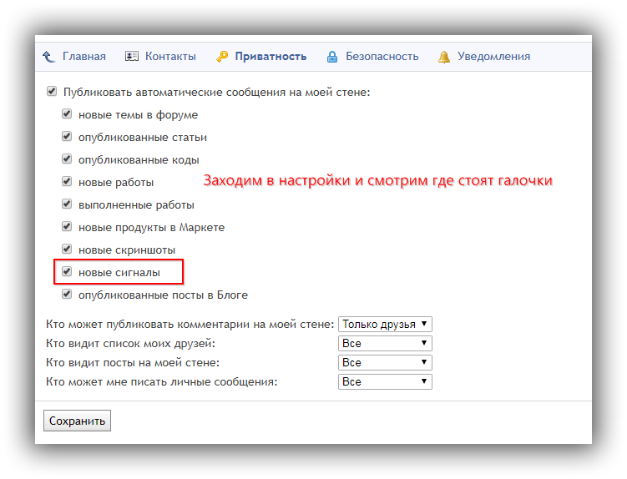This screenshot has width=627, height=479.
Task: Click the label 'новые работы'
Action: pos(116,183)
